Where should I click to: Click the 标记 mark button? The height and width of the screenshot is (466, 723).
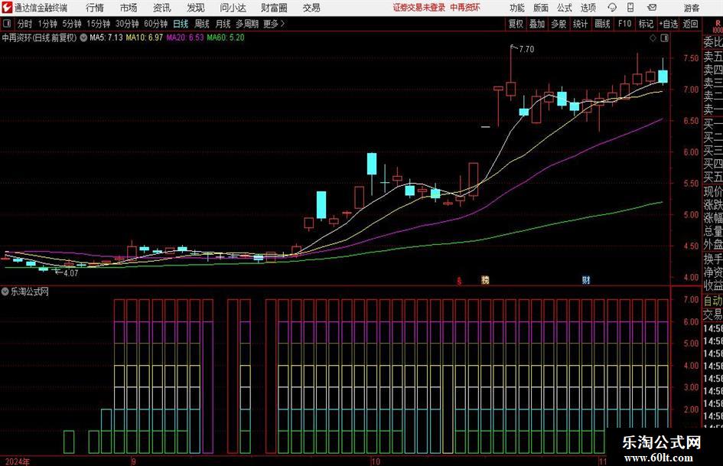tap(646, 24)
